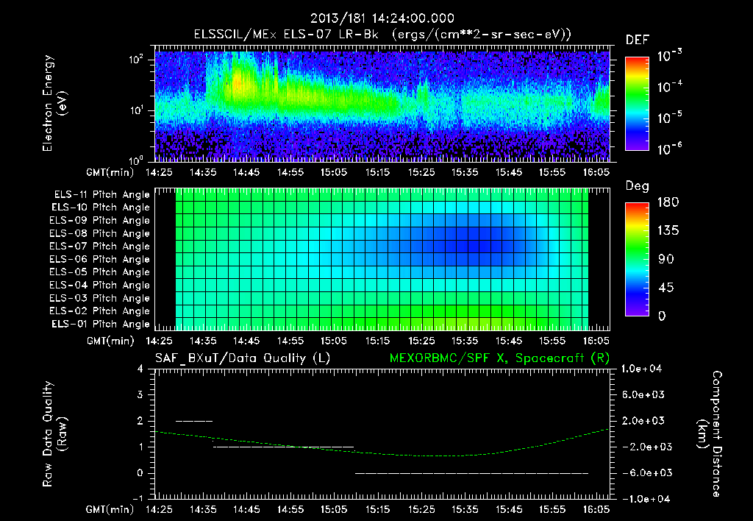Select the ELS-10 Pitch Angle row label
This screenshot has width=753, height=521.
[x=101, y=208]
